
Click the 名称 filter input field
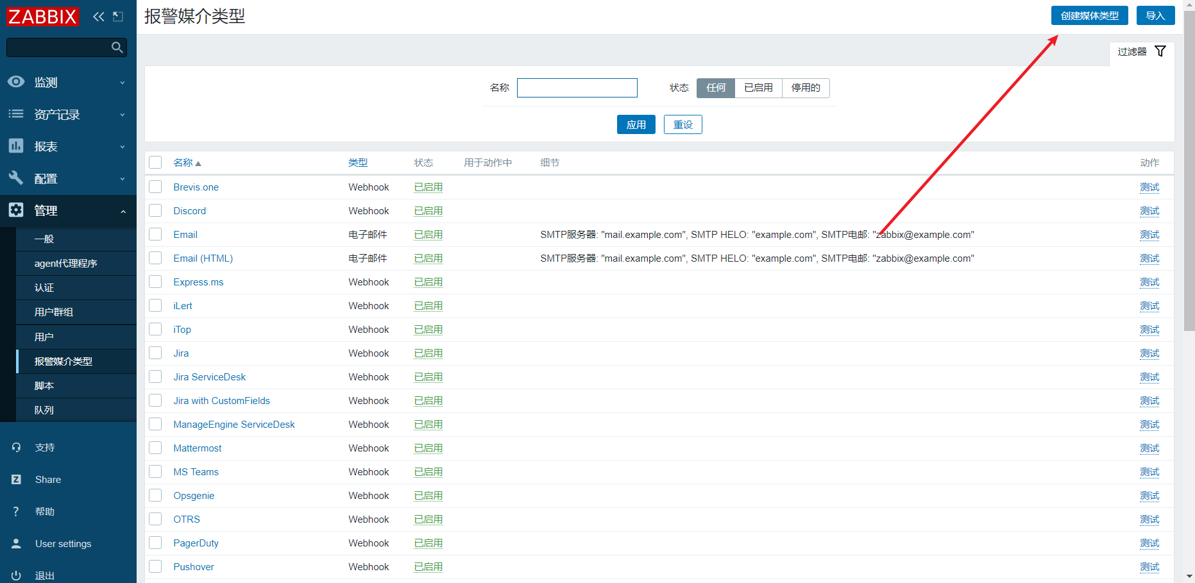pos(577,88)
